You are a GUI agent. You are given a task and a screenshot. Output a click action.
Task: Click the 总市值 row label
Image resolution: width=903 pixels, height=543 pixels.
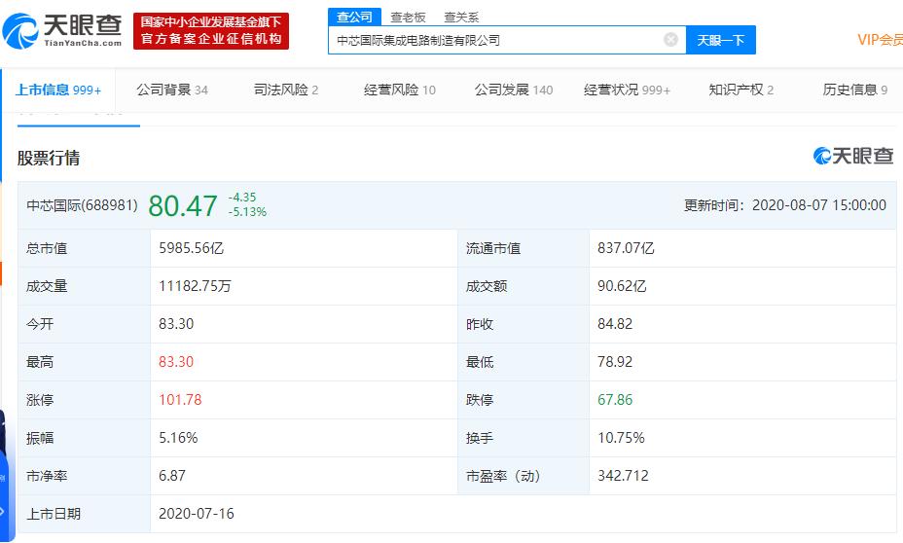point(47,248)
